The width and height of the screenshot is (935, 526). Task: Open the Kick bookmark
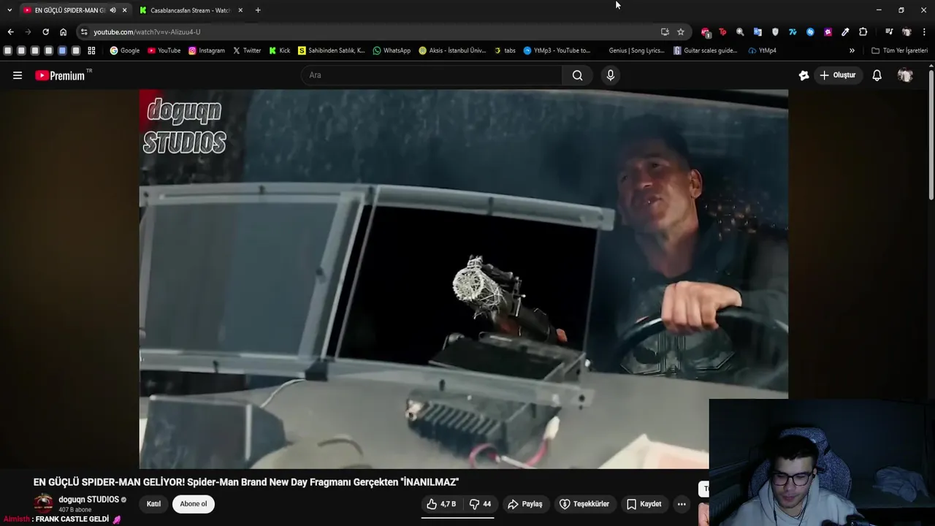[279, 50]
